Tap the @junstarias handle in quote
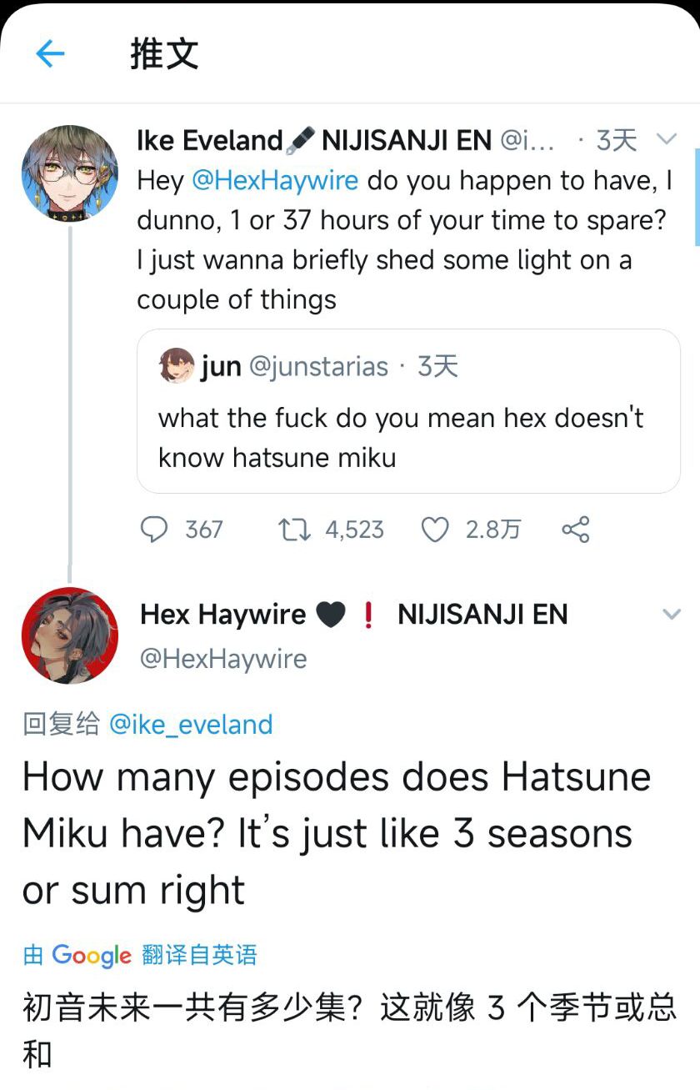 (x=319, y=367)
